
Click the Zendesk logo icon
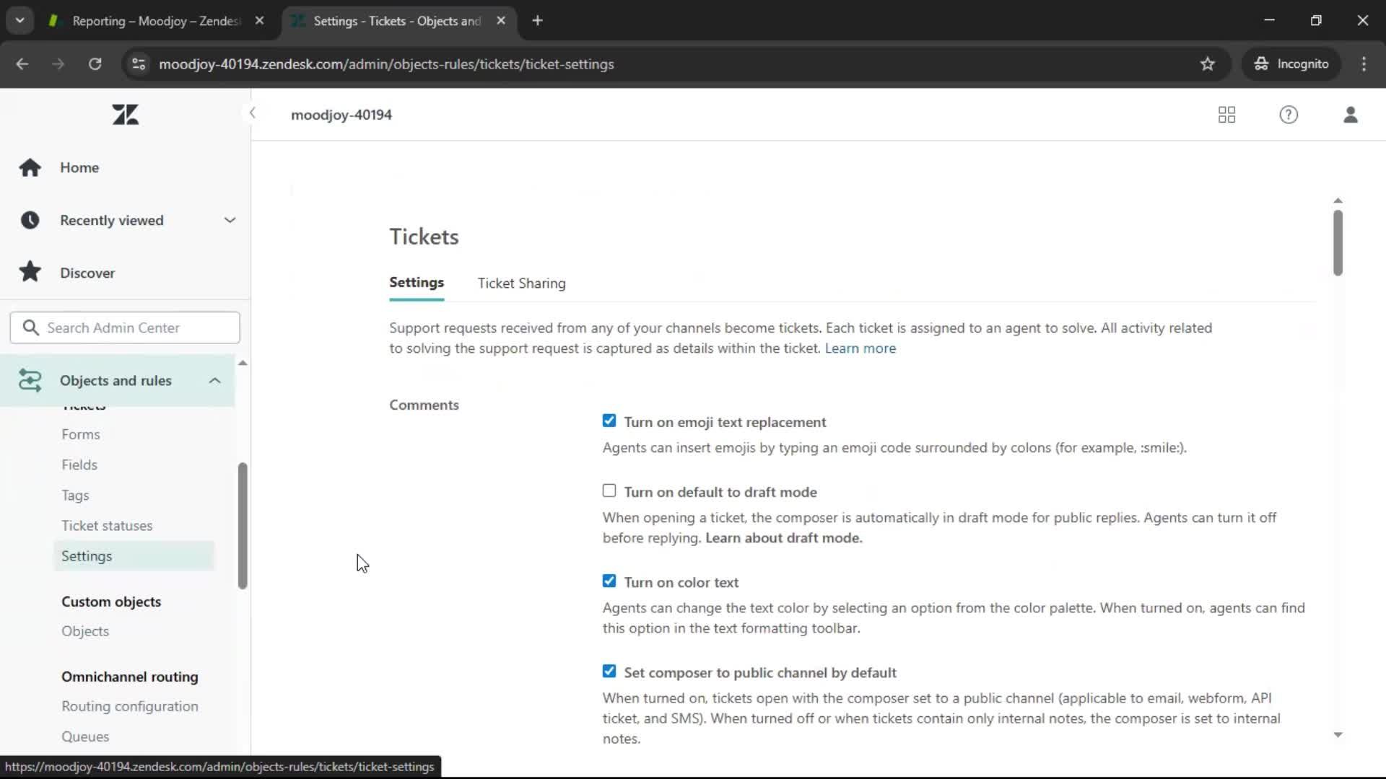[126, 115]
